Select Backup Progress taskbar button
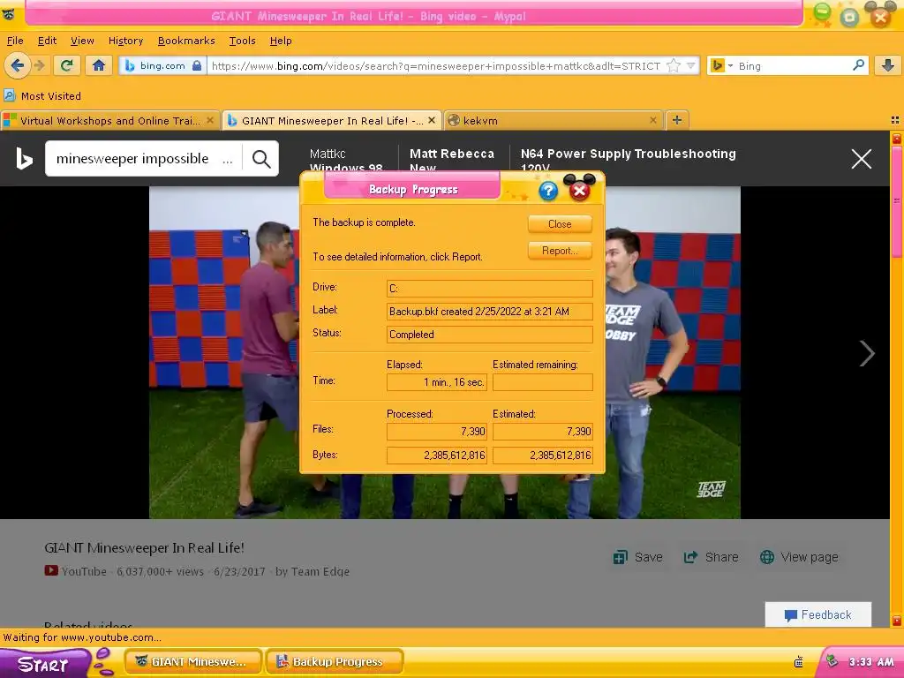Image resolution: width=904 pixels, height=678 pixels. 335,662
